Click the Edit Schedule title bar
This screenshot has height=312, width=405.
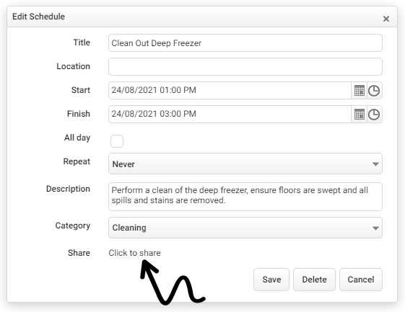click(x=202, y=17)
